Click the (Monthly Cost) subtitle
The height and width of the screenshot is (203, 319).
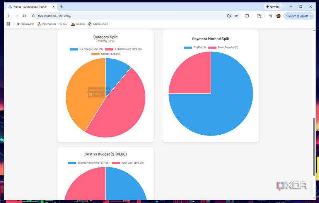[x=106, y=41]
